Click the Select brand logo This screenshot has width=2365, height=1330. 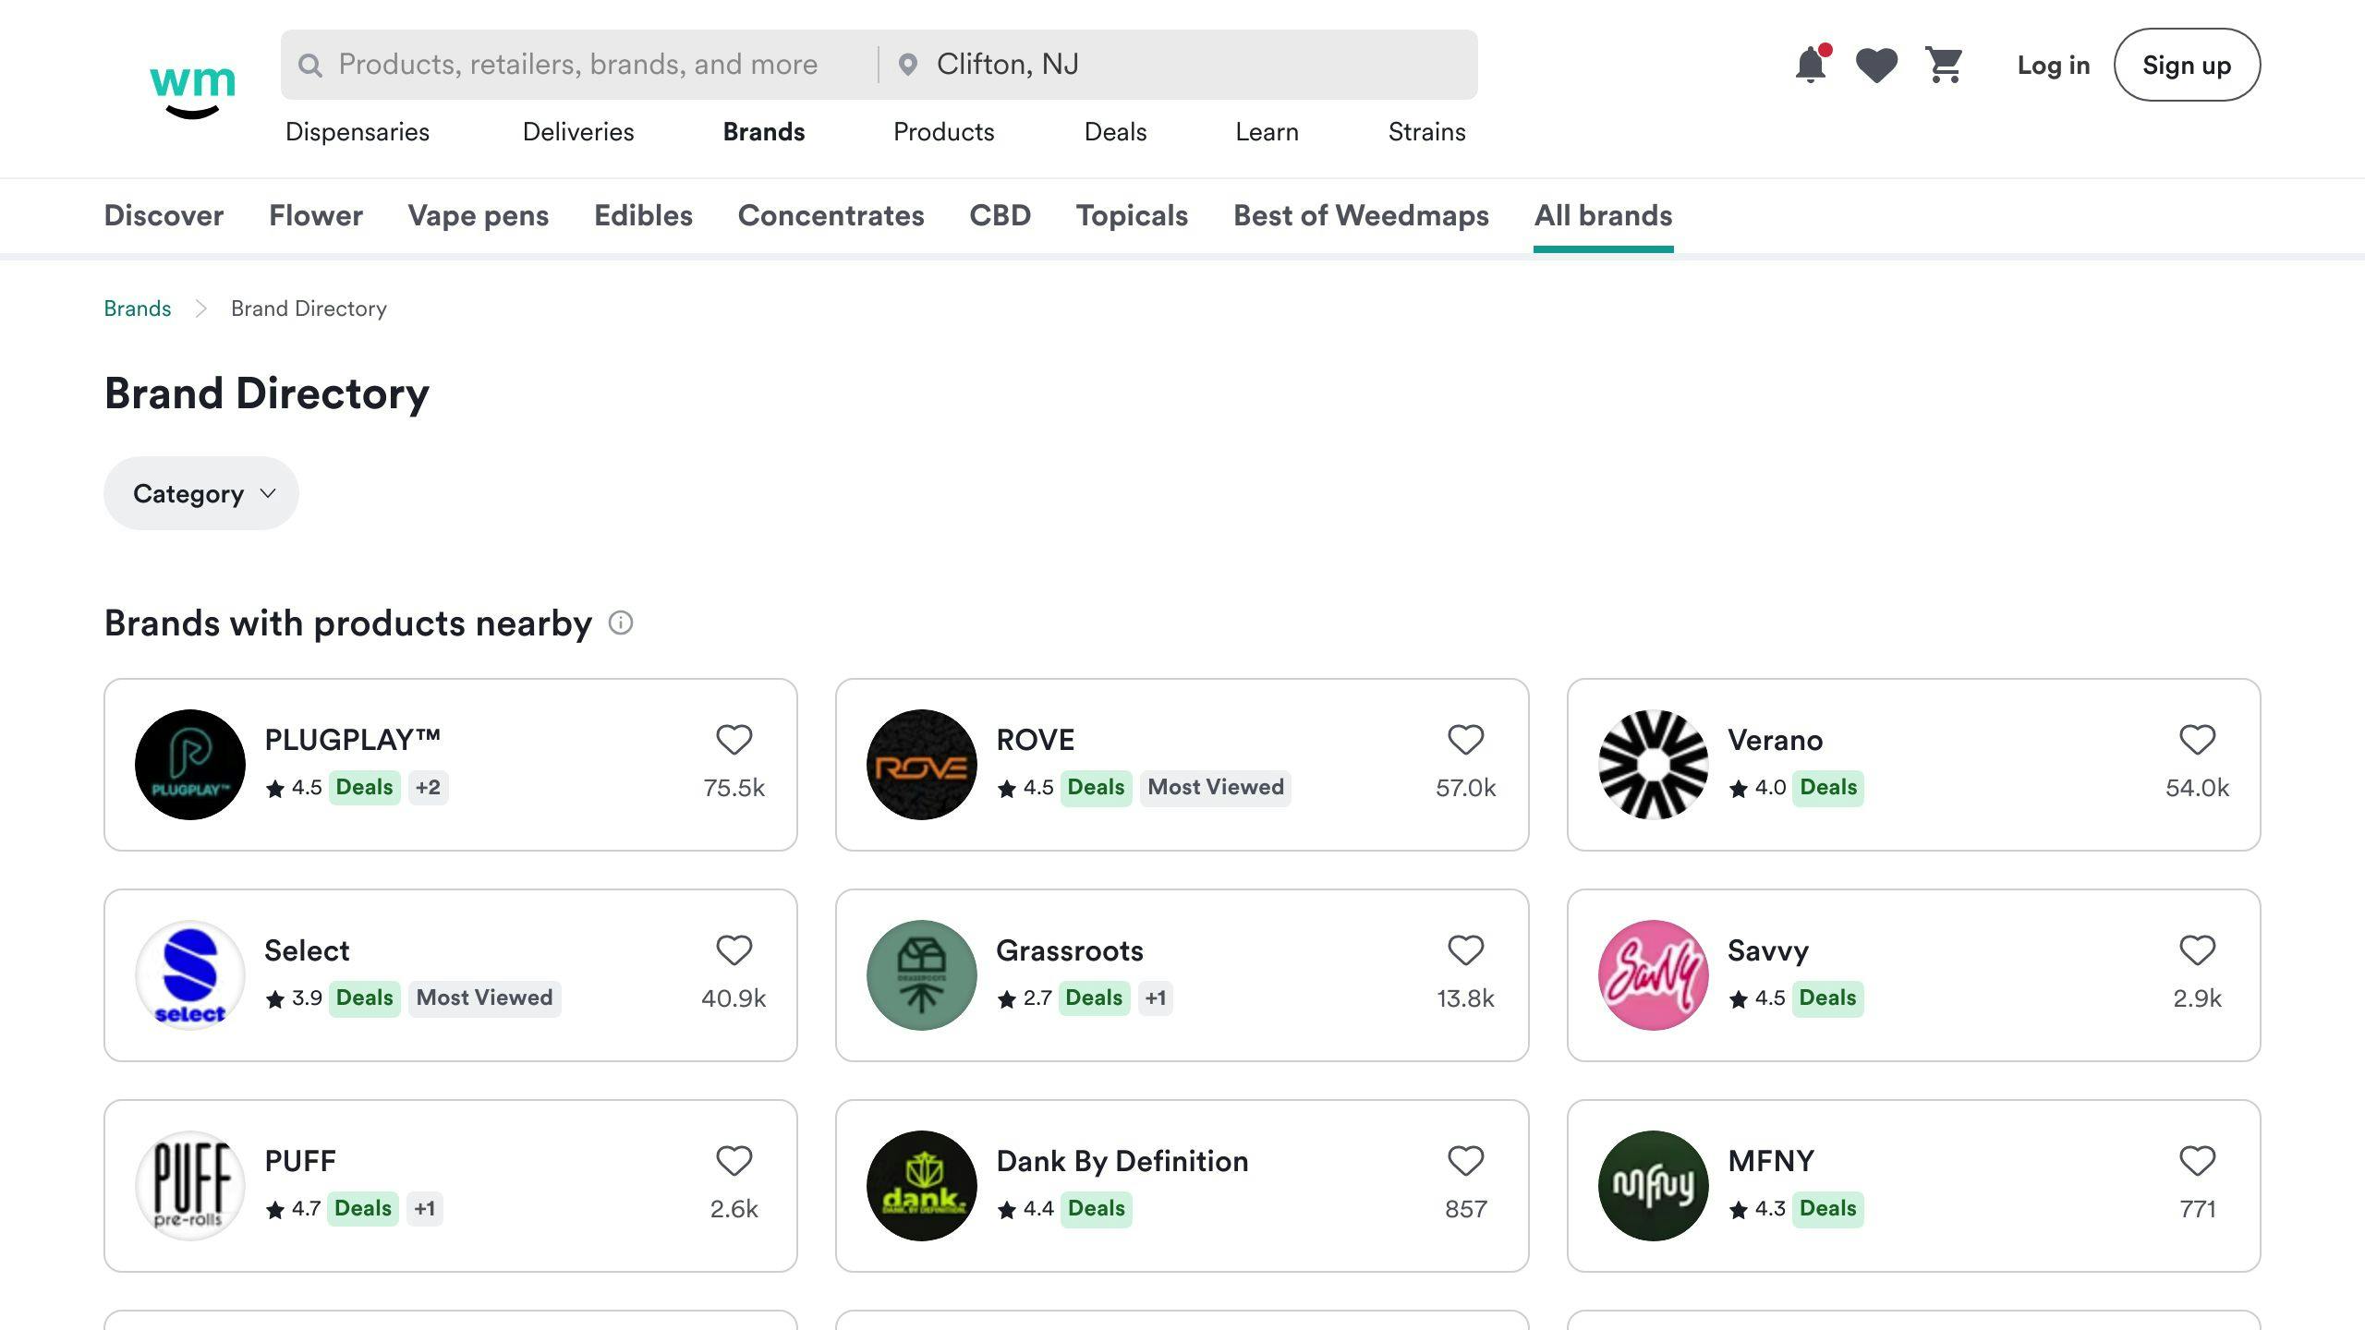point(190,975)
